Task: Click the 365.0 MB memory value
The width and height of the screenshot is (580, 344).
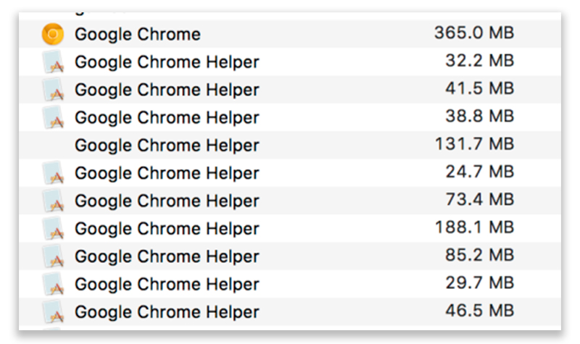Action: pyautogui.click(x=473, y=33)
